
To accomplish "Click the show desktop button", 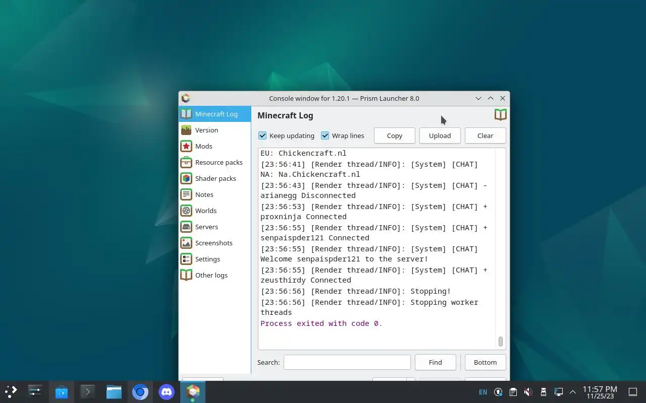I will pos(633,392).
